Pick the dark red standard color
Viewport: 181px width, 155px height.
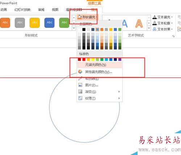[79, 59]
